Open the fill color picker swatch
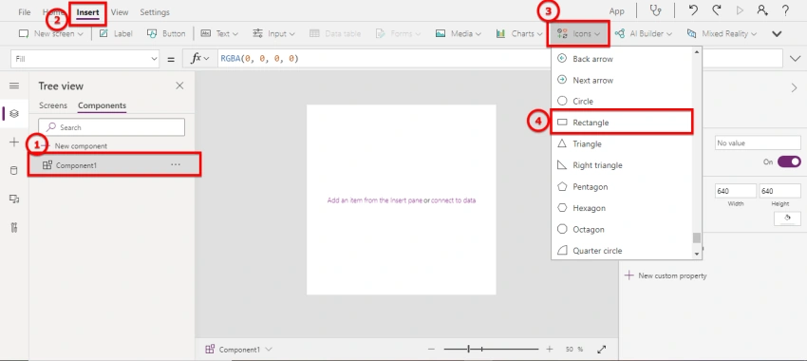 tap(787, 218)
